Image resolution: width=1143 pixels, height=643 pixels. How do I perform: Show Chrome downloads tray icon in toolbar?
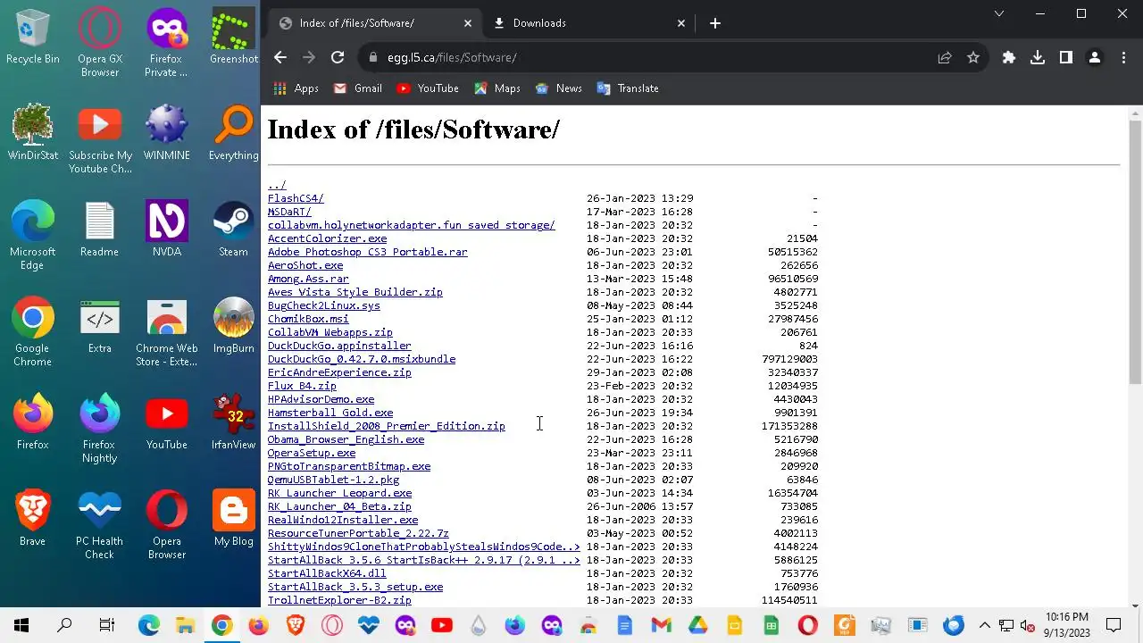point(1038,57)
